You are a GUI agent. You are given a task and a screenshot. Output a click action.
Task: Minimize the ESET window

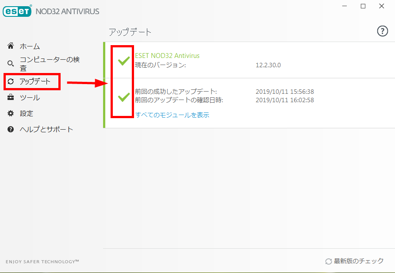click(x=345, y=6)
